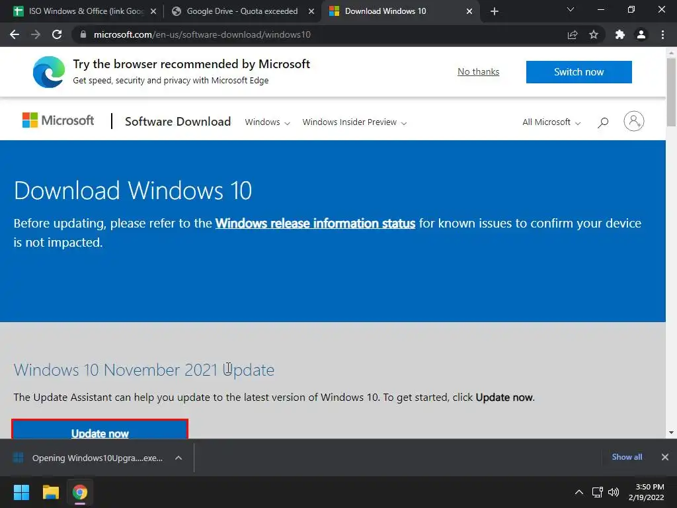Open the volume speaker tray icon

point(614,492)
